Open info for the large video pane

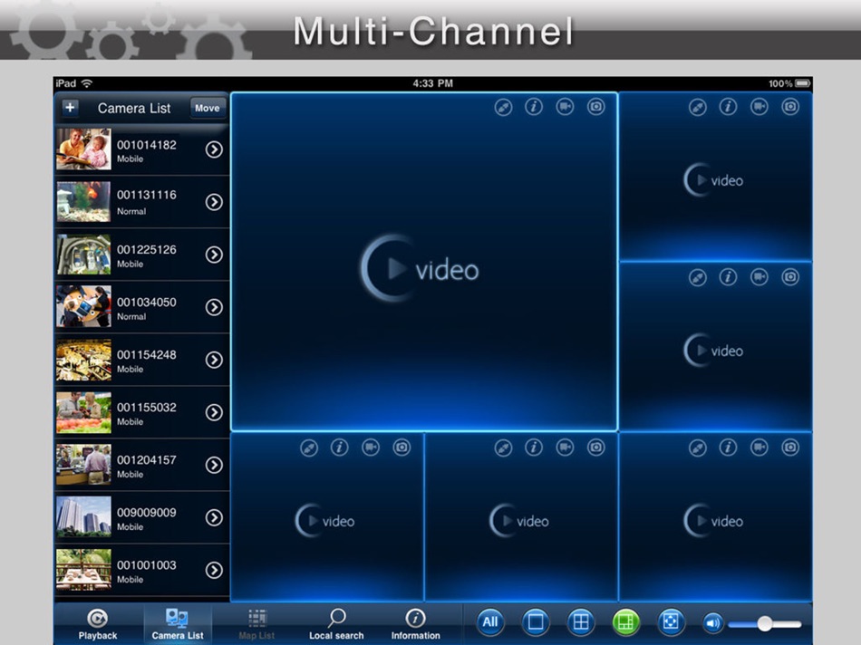click(x=534, y=107)
